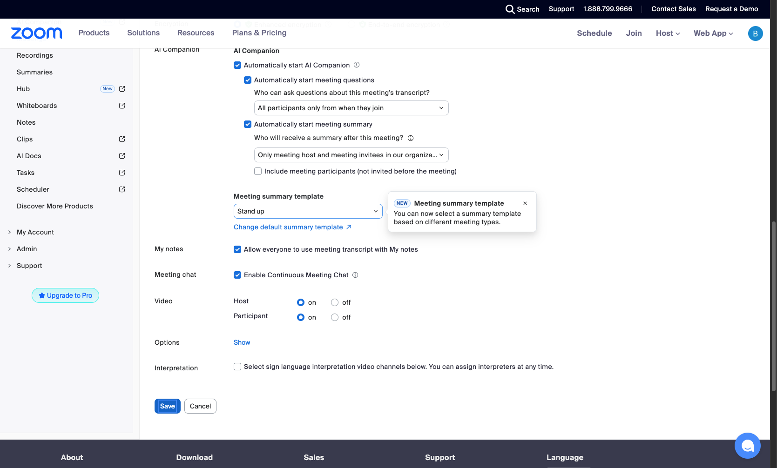Select Participant video on radio button
The width and height of the screenshot is (777, 468).
click(x=301, y=317)
